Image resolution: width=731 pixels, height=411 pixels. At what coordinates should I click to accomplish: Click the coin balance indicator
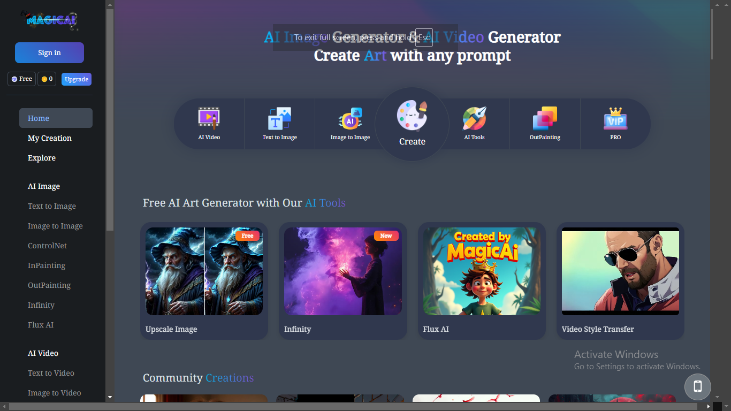pyautogui.click(x=47, y=79)
